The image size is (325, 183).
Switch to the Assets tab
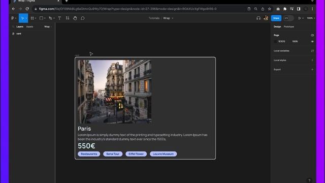(29, 27)
